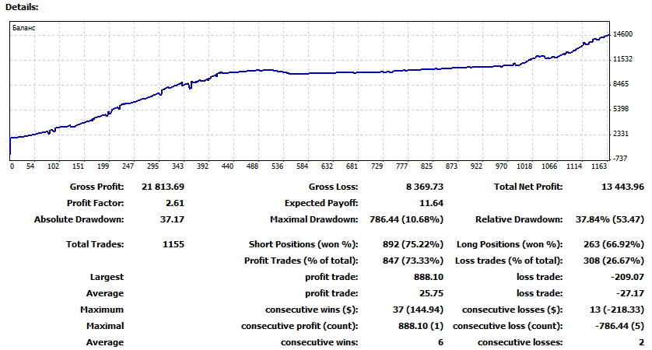Click 'Loss trades (% of total):' label

click(509, 261)
